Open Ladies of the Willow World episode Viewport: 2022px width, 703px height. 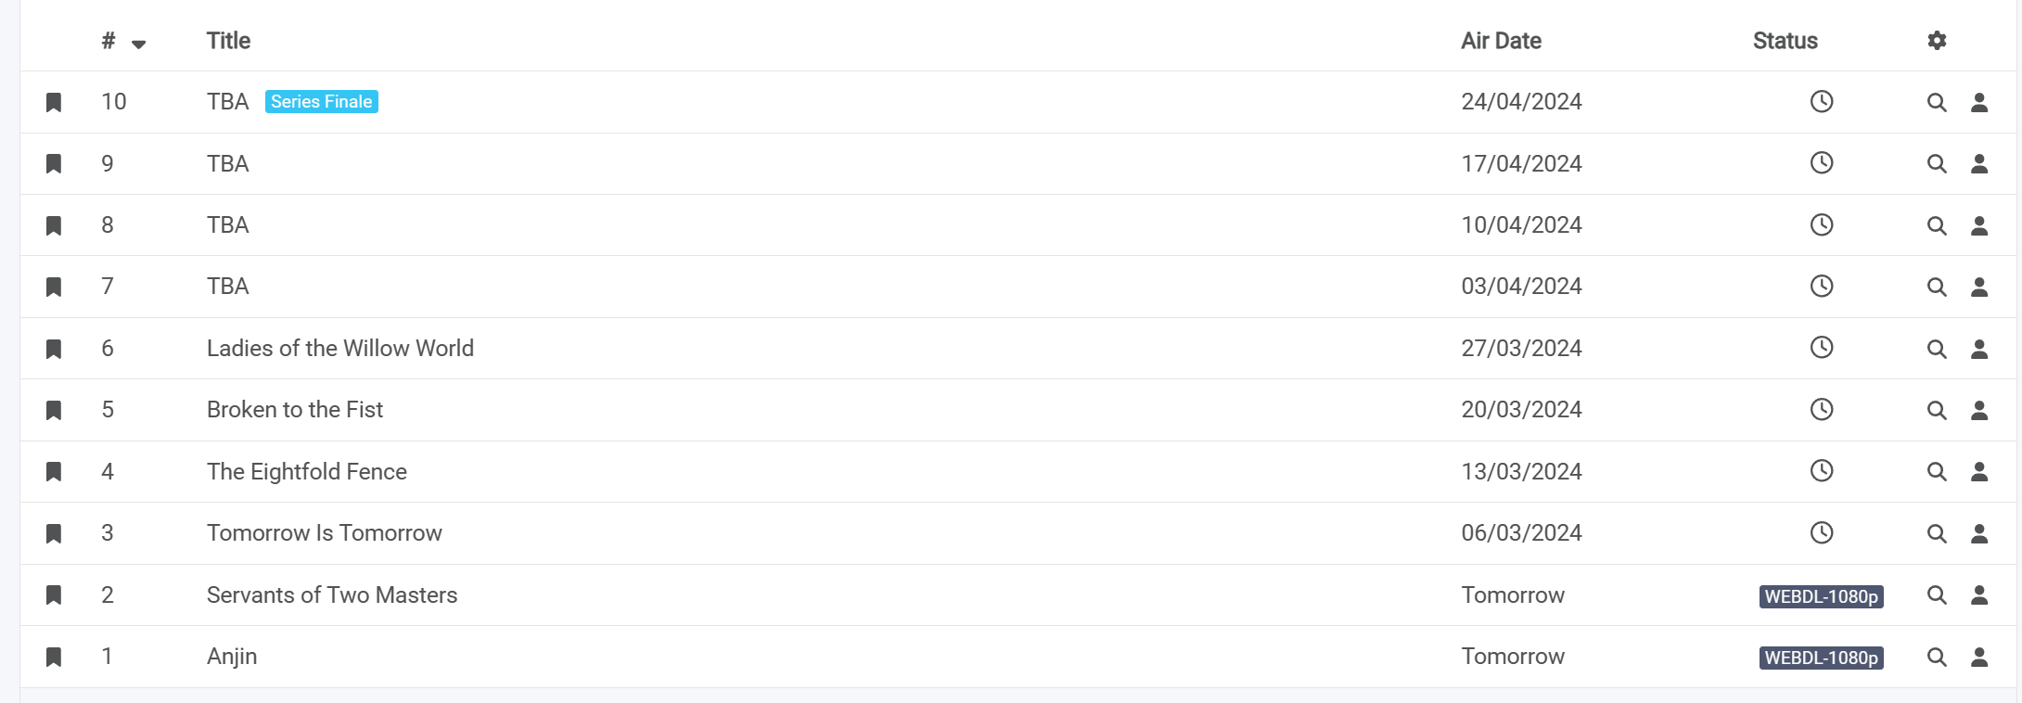(x=339, y=348)
